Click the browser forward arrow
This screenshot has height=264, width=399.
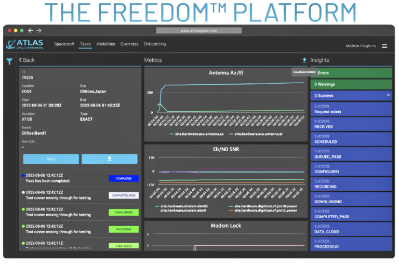coord(39,31)
